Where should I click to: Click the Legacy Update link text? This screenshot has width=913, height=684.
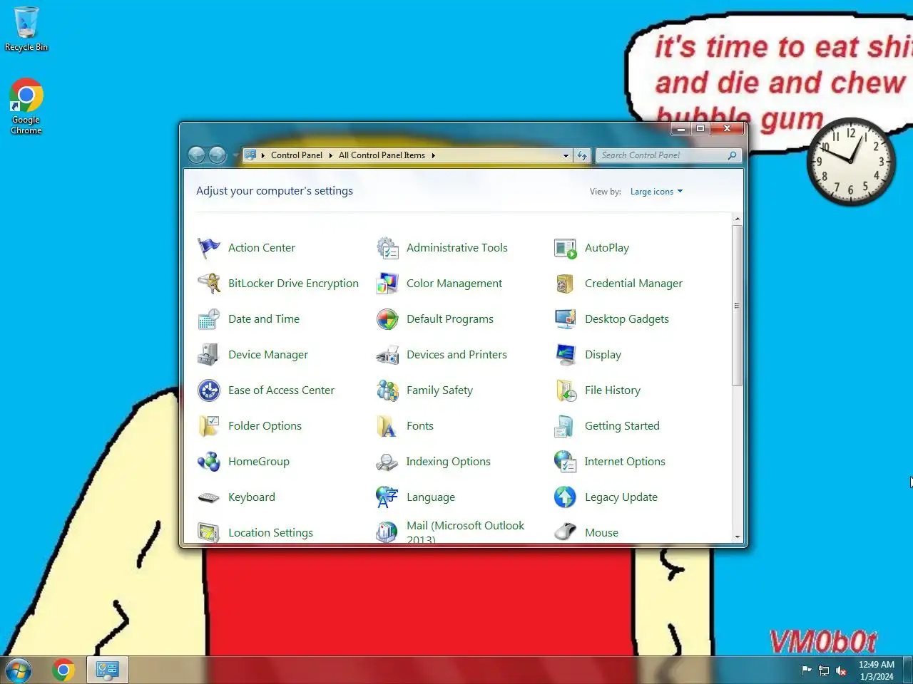pyautogui.click(x=621, y=497)
